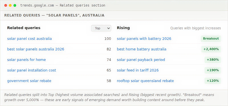Open 'best home battery australia' rising query
The height and width of the screenshot is (106, 228).
click(141, 49)
